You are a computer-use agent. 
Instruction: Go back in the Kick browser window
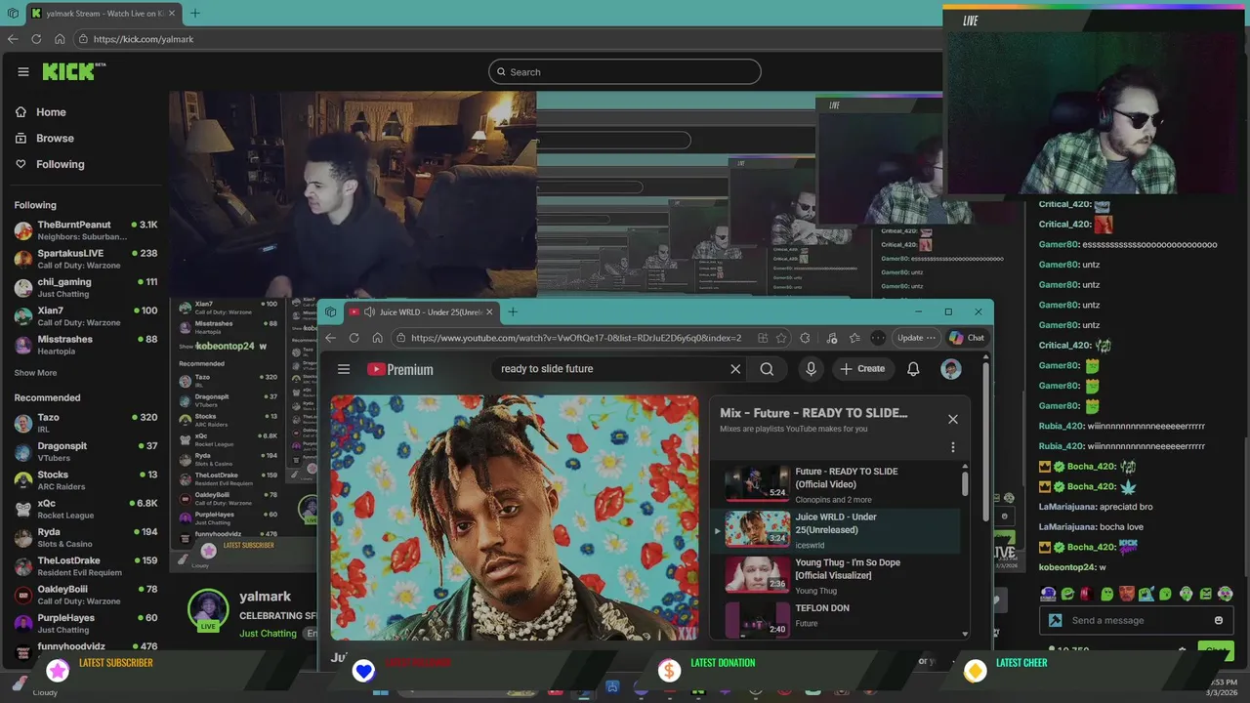pos(13,39)
